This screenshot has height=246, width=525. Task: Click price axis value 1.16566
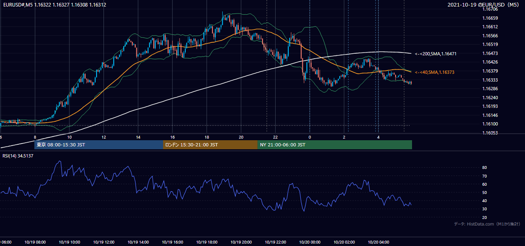[490, 36]
